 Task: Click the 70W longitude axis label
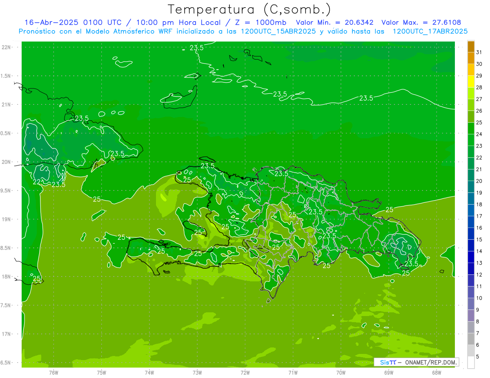[x=341, y=373]
